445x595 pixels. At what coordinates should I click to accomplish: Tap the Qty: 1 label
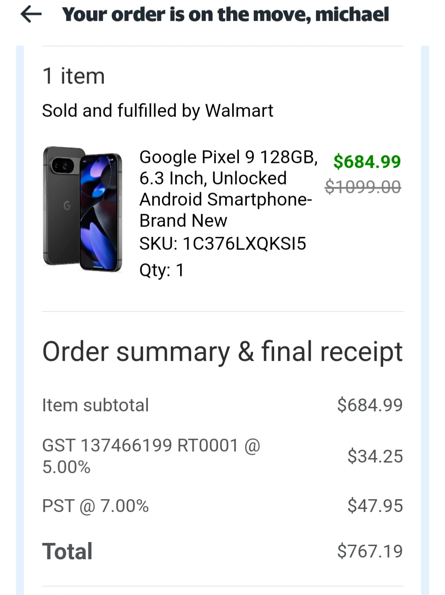pos(162,270)
